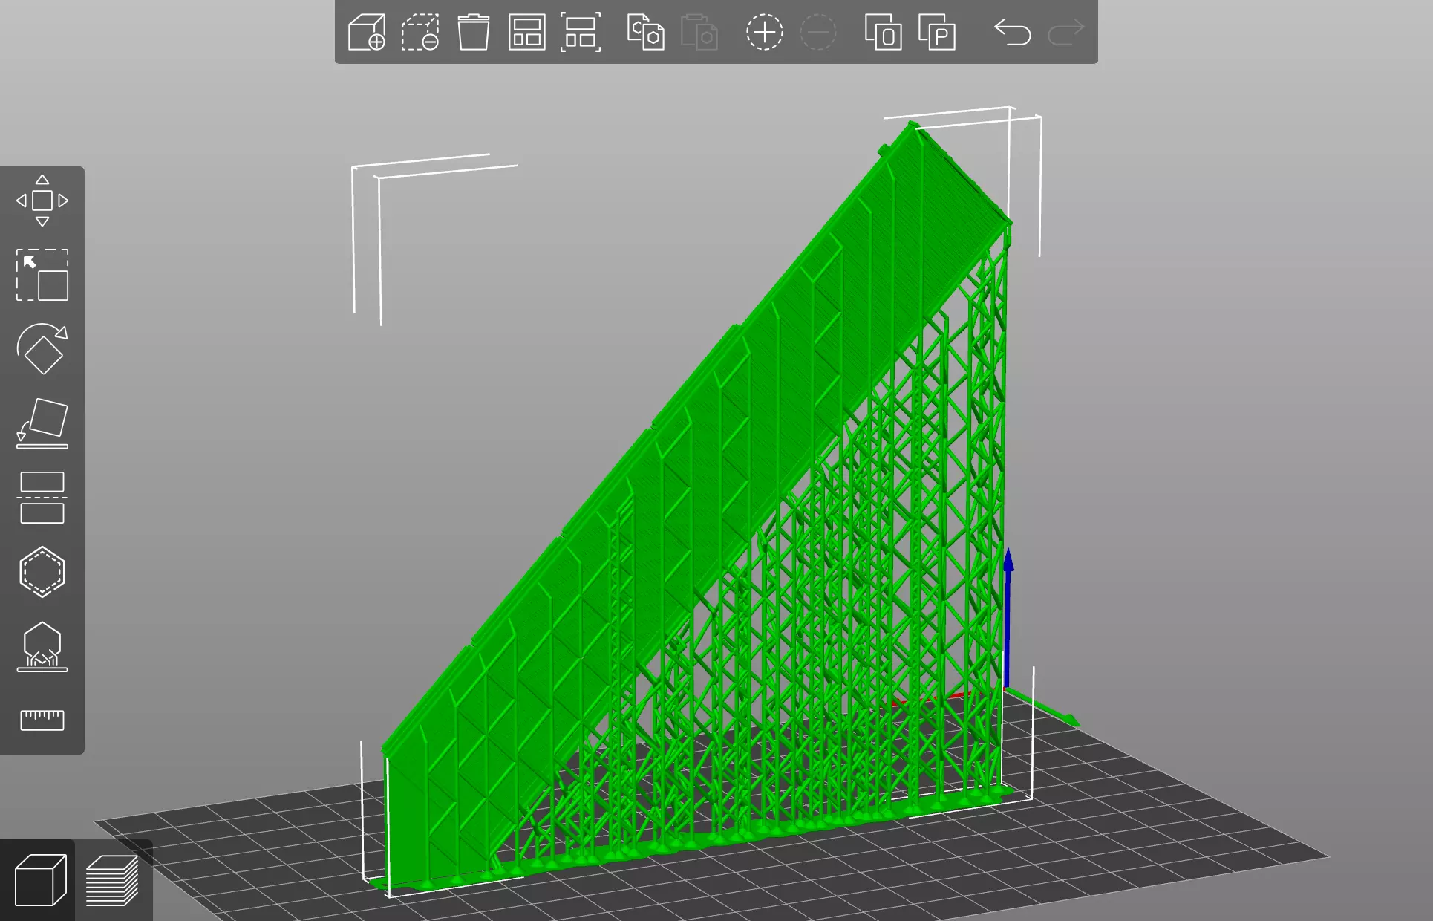Screen dimensions: 1433x921
Task: Select the Measure ruler tool
Action: [42, 720]
